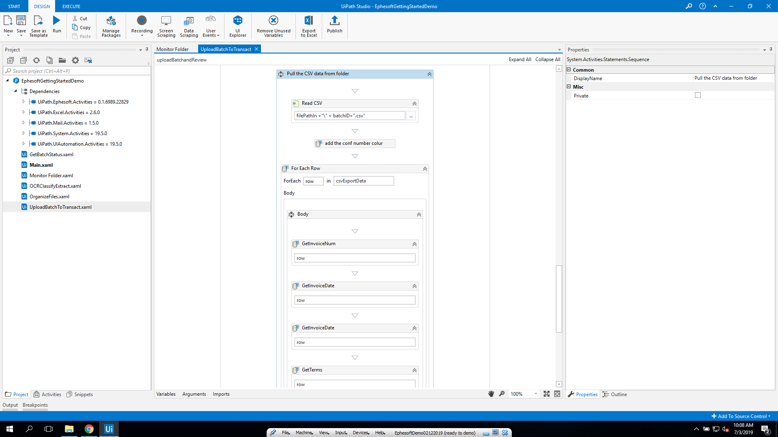Open the Recording tool
The image size is (778, 437).
(142, 26)
